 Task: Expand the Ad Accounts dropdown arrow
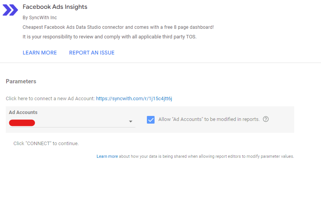(x=130, y=122)
